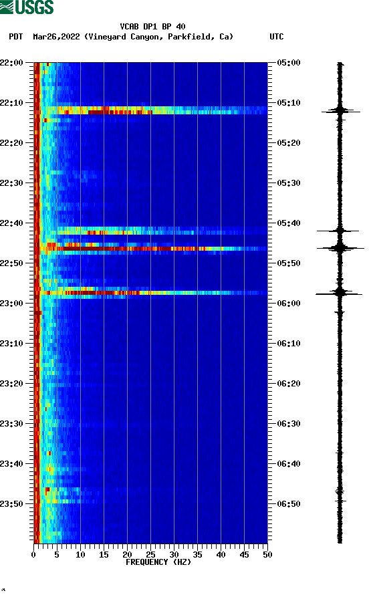The width and height of the screenshot is (369, 597).
Task: Click the title 'VCAB DP1 BP 40'
Action: [152, 27]
